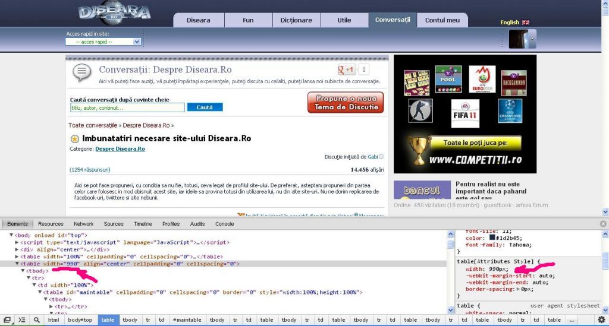Click the small icon next to Gabi
Screen dimensions: 609x326
point(381,157)
